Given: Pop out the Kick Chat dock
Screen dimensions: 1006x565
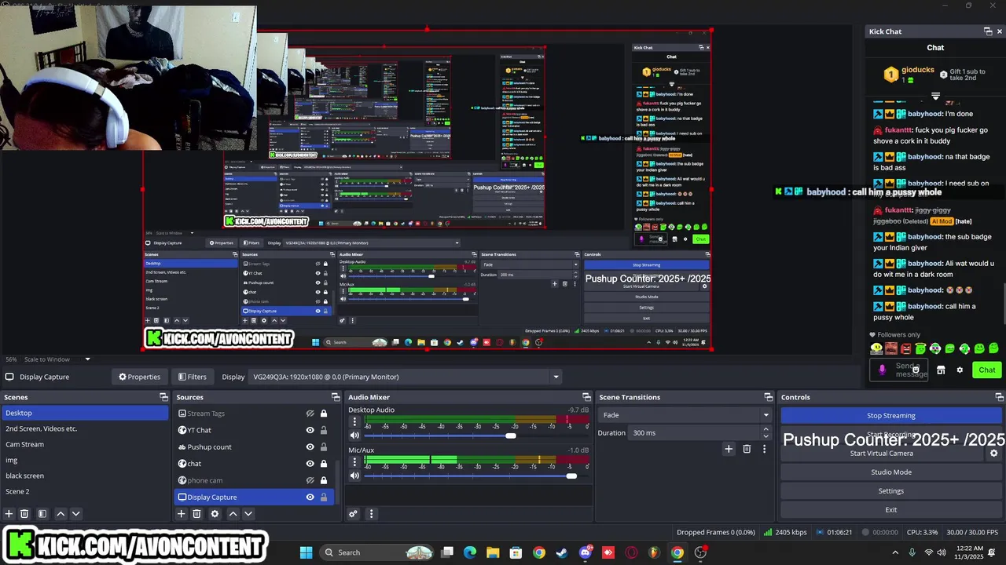Looking at the screenshot, I should click(988, 31).
